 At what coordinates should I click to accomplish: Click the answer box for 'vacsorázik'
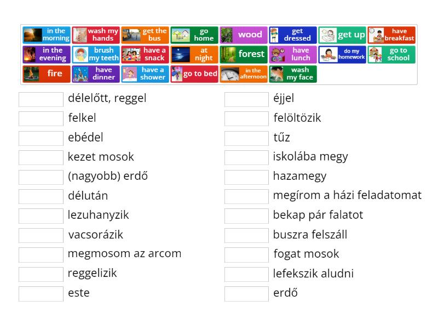41,235
